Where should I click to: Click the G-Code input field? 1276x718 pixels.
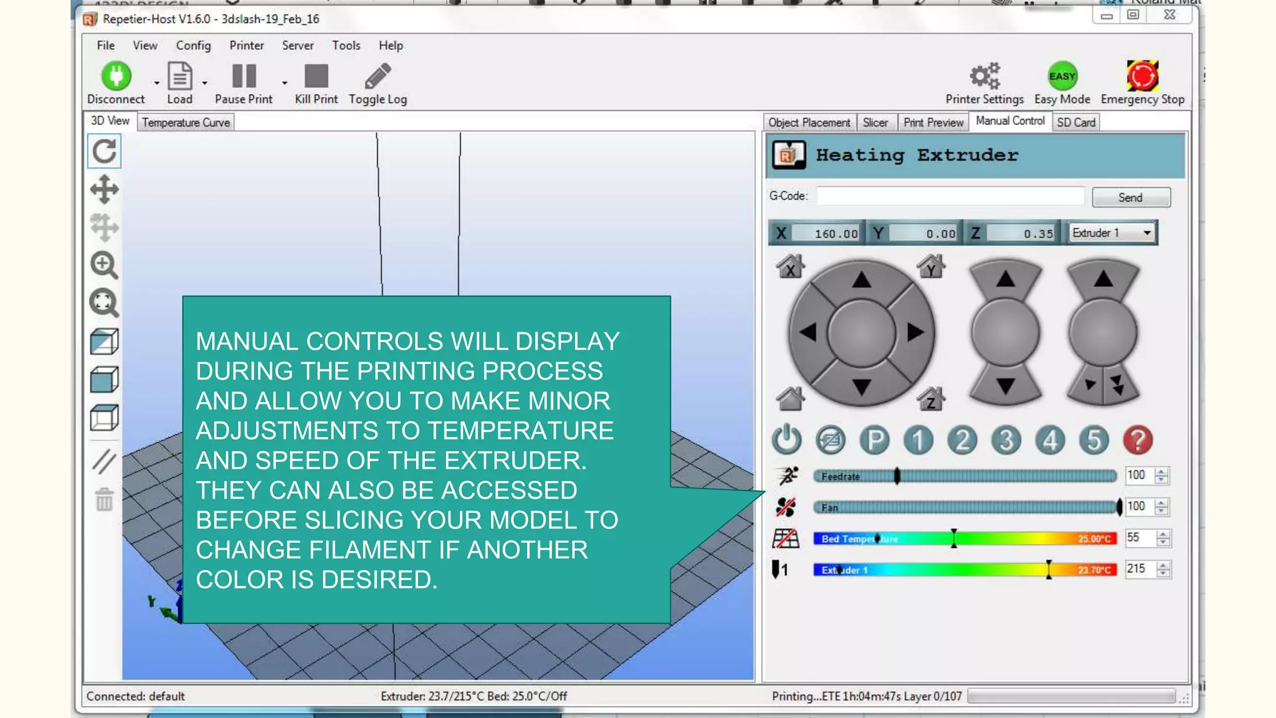pos(950,196)
